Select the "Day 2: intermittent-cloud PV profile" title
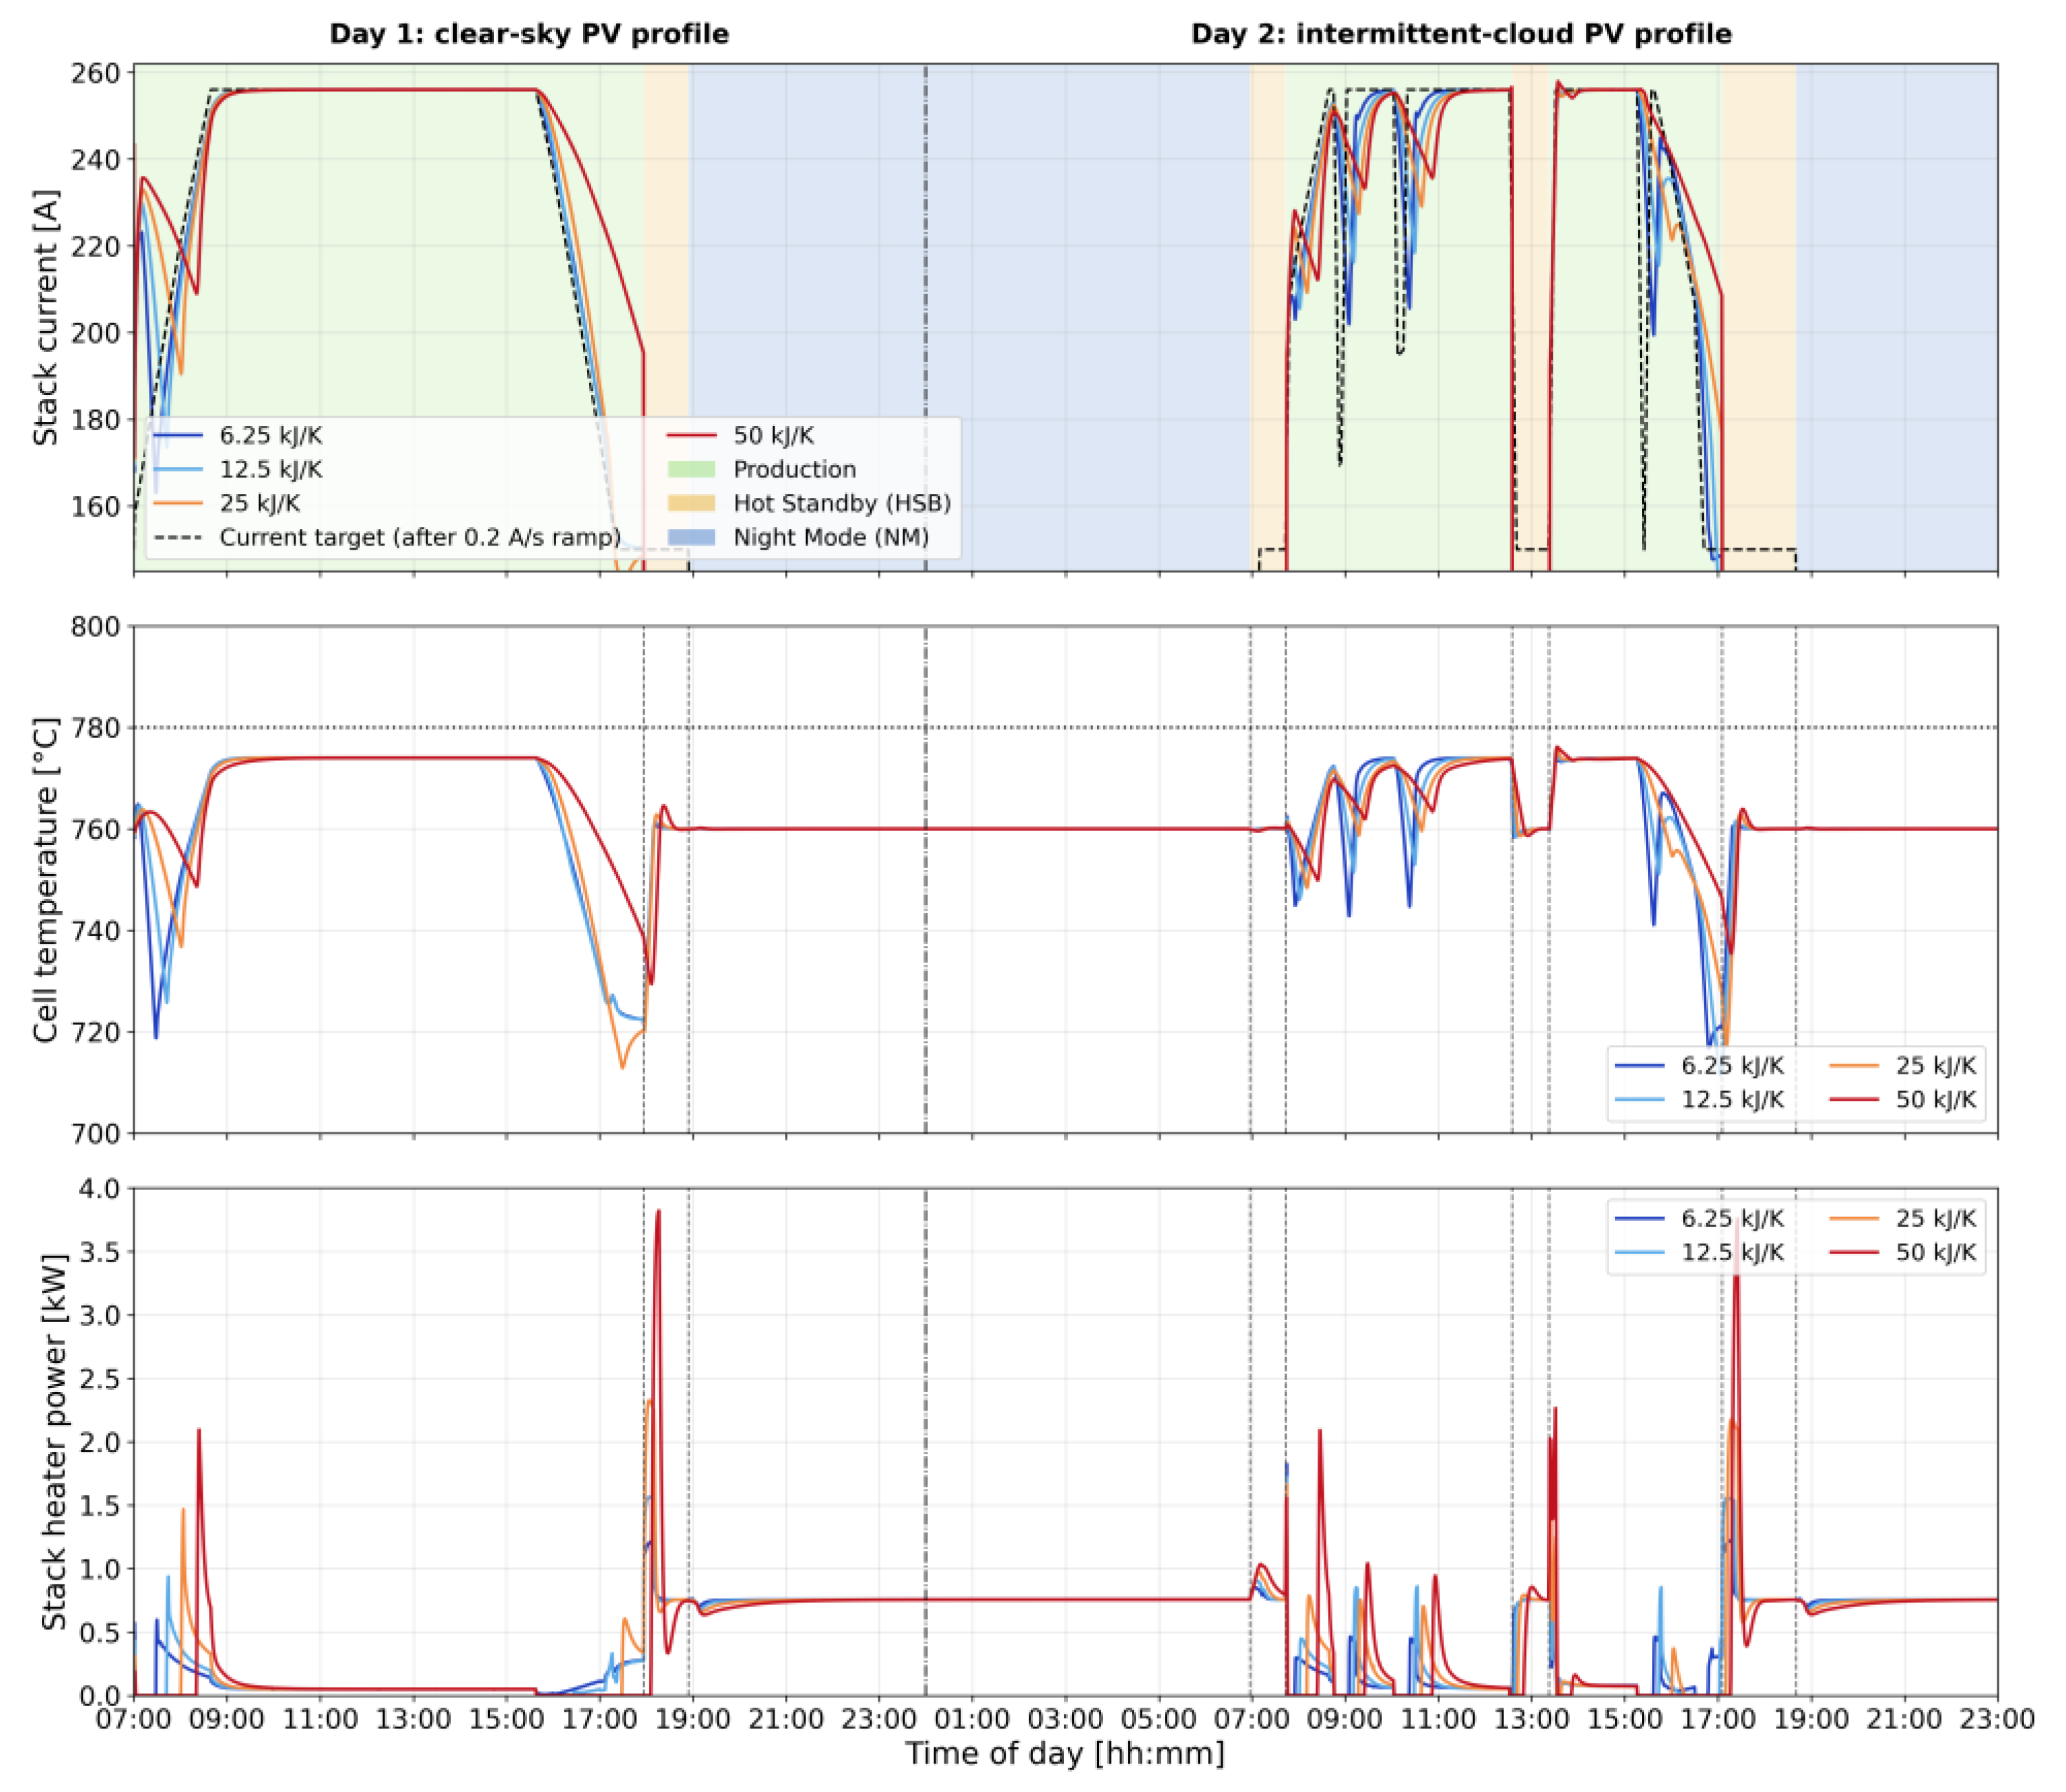2066x1792 pixels. [x=1461, y=34]
